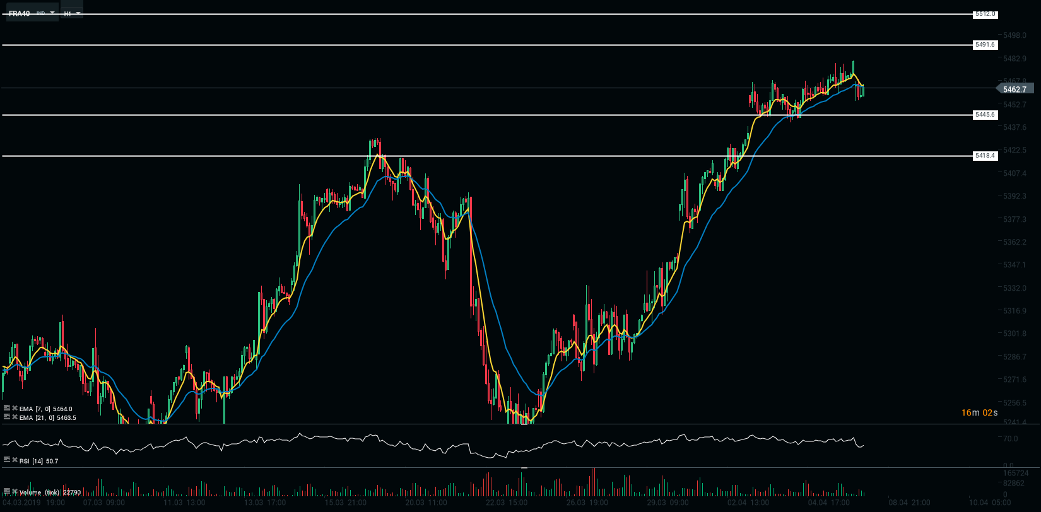The image size is (1041, 512).
Task: Select the 5512.0 horizontal line label
Action: tap(985, 14)
